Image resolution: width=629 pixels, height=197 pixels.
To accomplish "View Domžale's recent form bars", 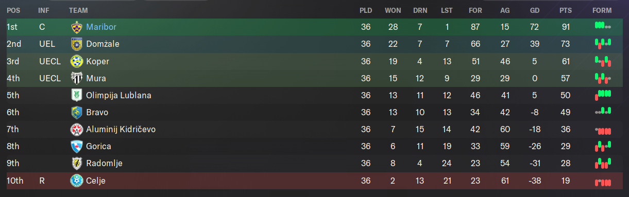I will (602, 43).
